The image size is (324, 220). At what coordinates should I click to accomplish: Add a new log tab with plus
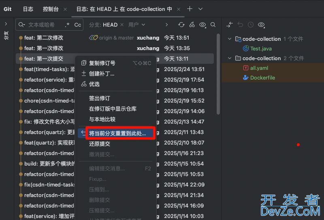coord(190,9)
